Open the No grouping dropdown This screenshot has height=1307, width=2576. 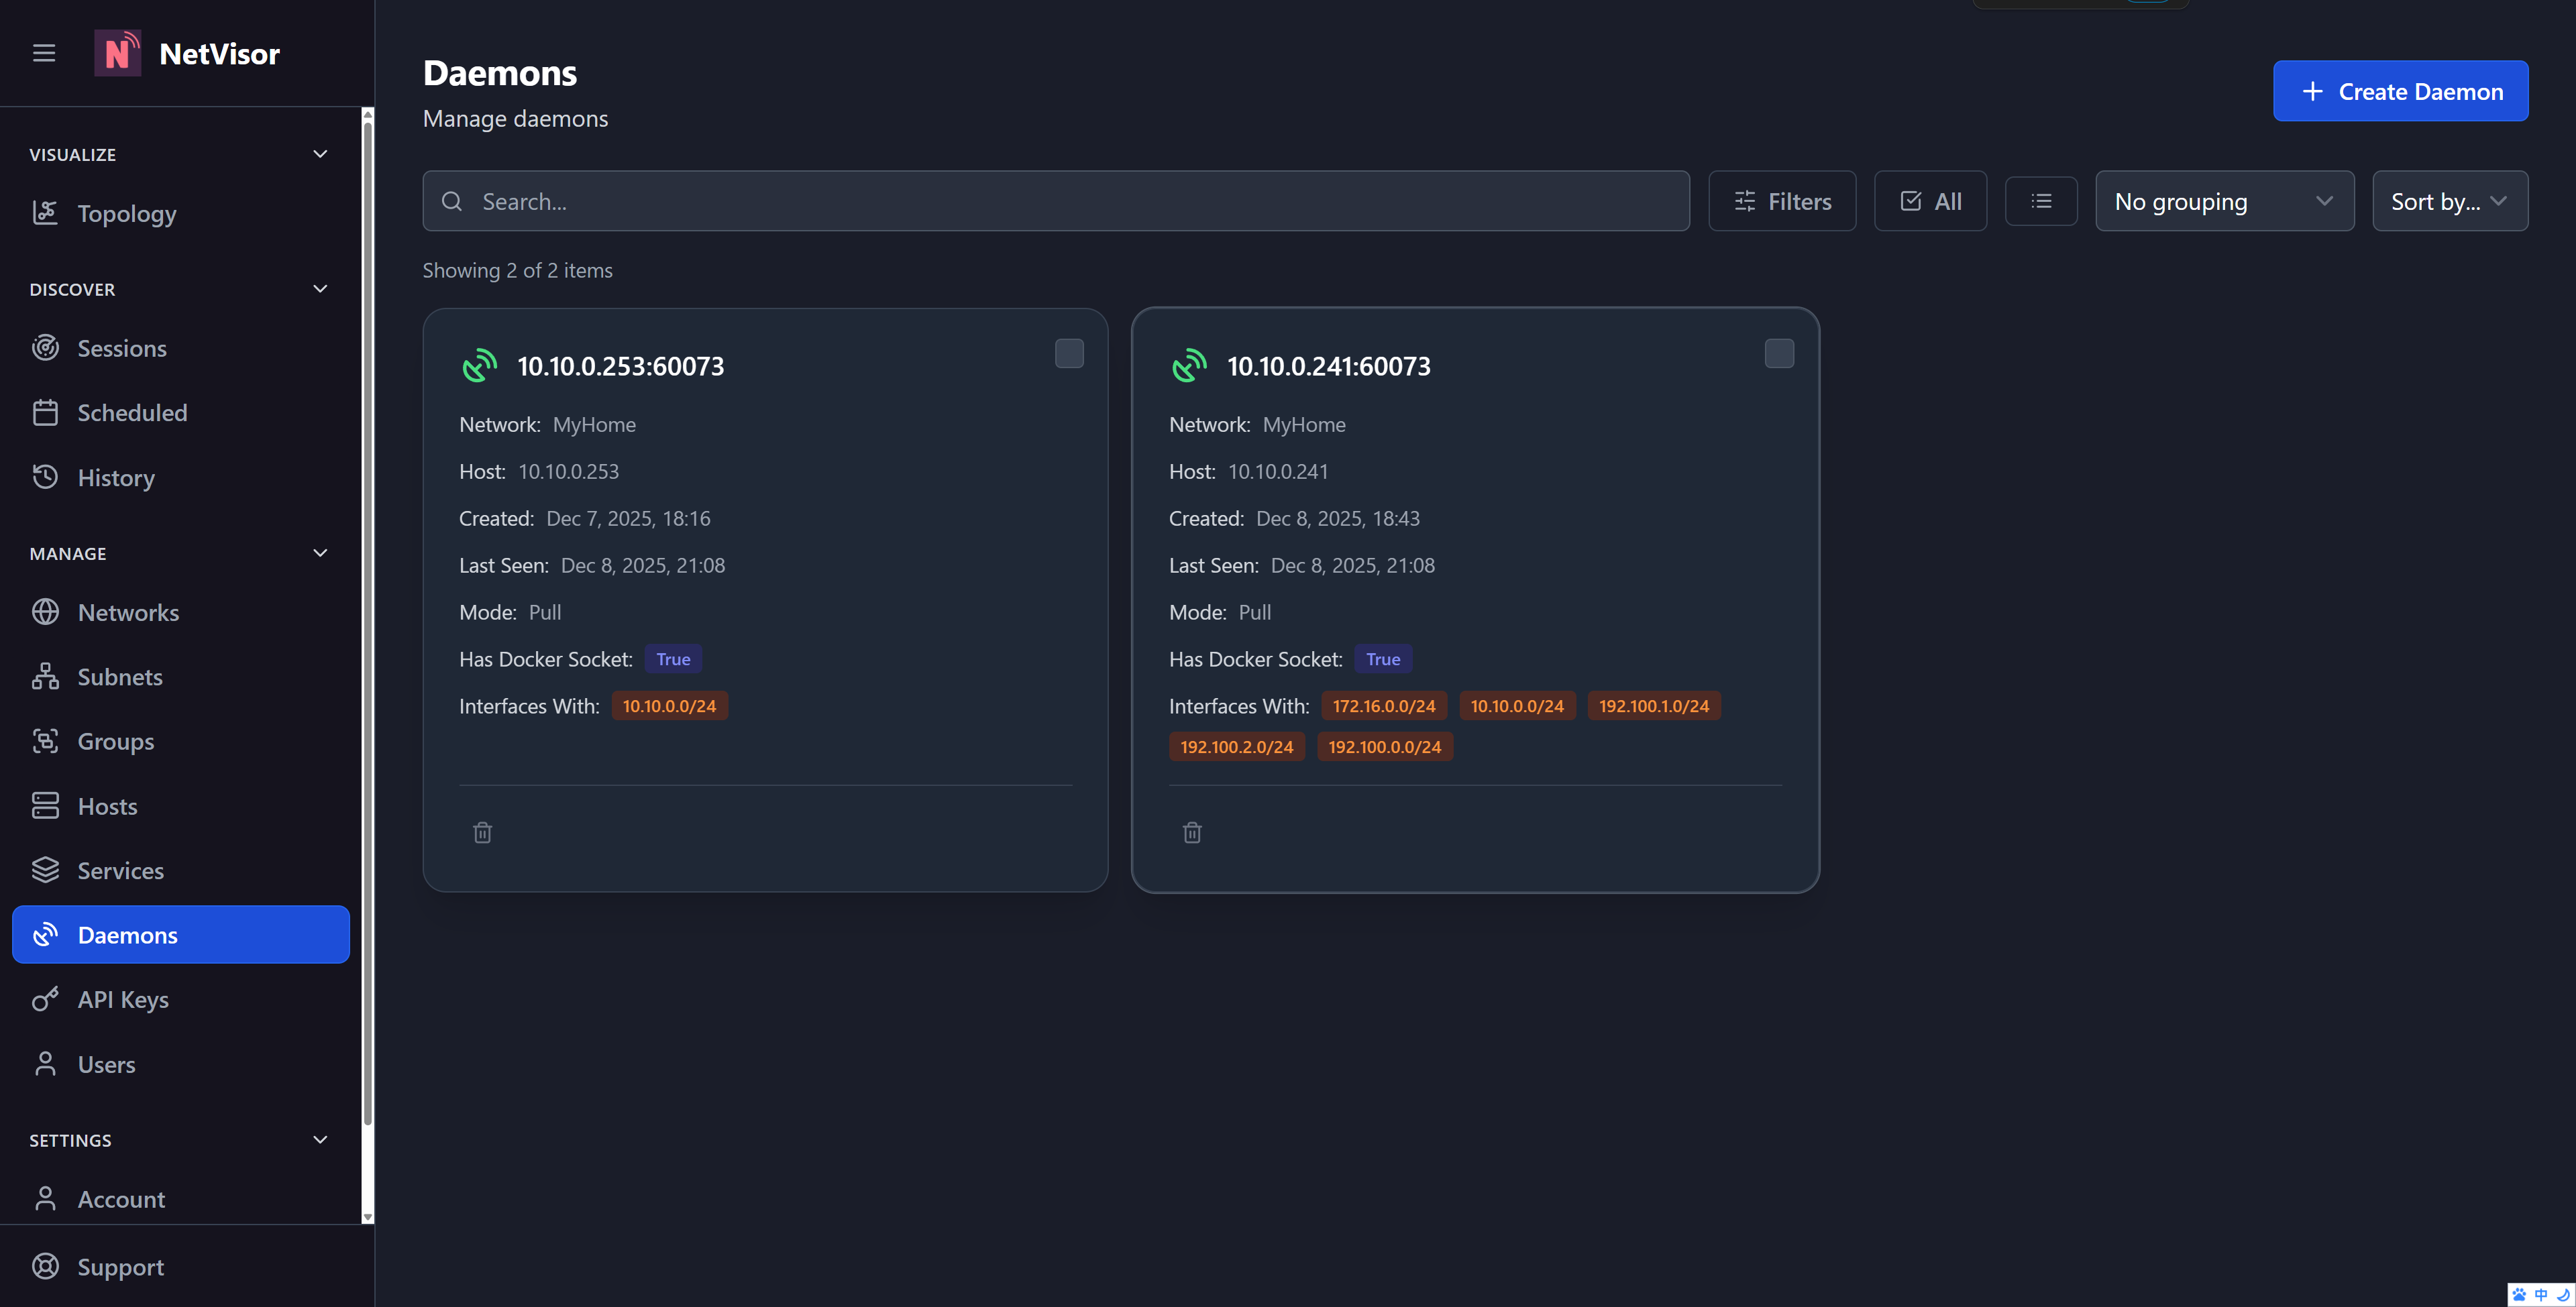pyautogui.click(x=2224, y=201)
